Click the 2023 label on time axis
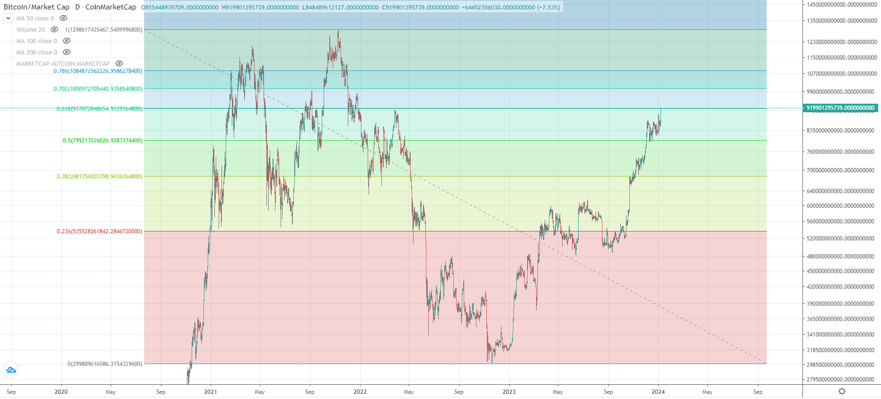Screen dimensions: 881x399 [x=509, y=391]
